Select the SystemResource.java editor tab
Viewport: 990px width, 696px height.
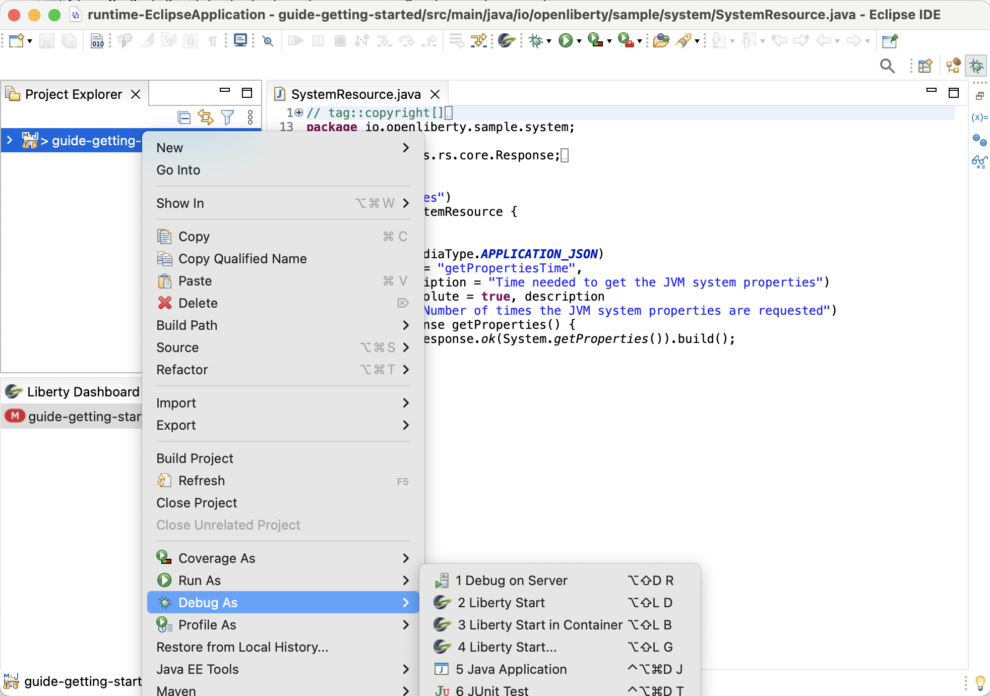click(356, 94)
